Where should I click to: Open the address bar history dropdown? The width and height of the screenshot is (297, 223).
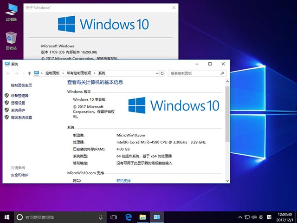point(157,73)
